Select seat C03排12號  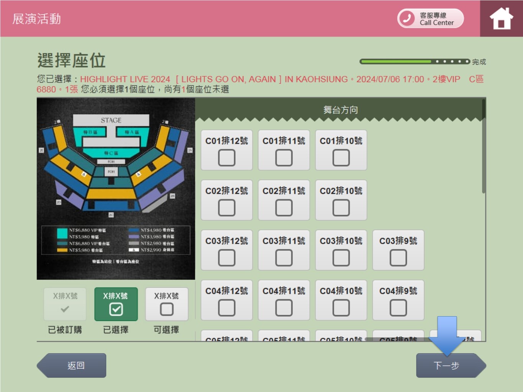(227, 250)
